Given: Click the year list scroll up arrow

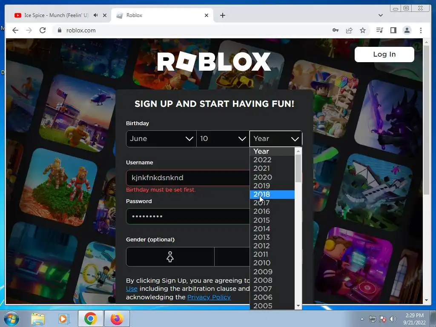Looking at the screenshot, I should (298, 151).
